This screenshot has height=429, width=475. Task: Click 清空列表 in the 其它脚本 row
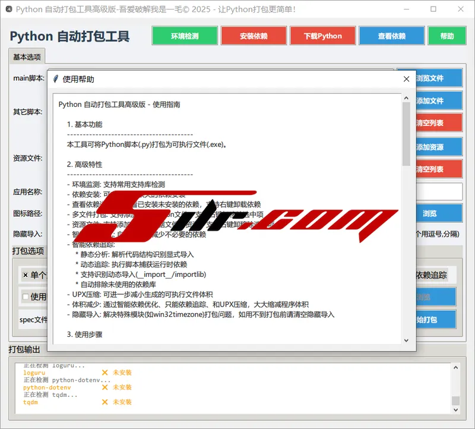[x=439, y=123]
